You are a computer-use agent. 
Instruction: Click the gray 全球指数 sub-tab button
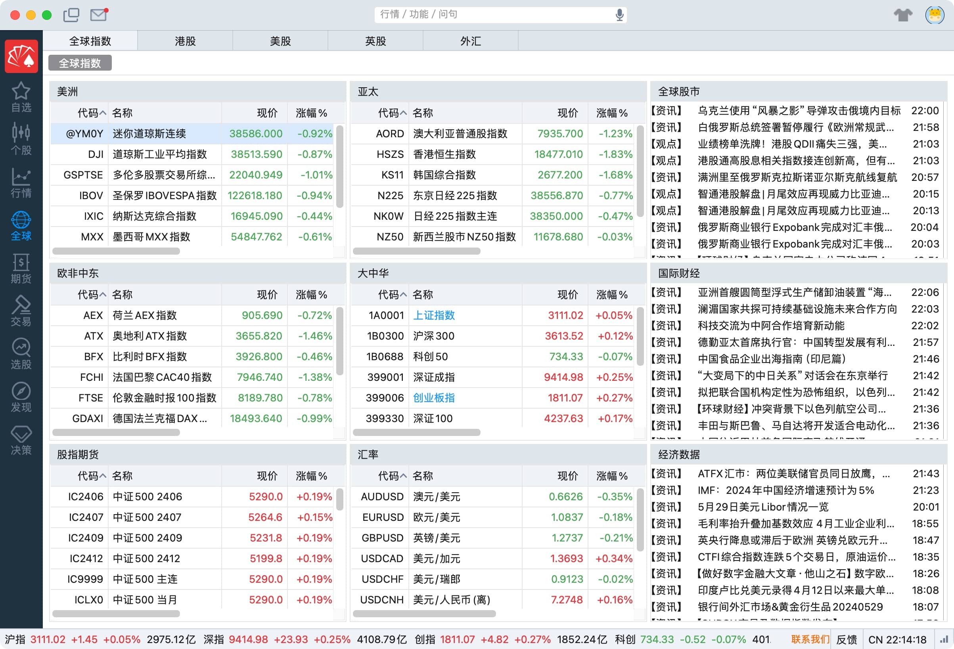(x=80, y=63)
